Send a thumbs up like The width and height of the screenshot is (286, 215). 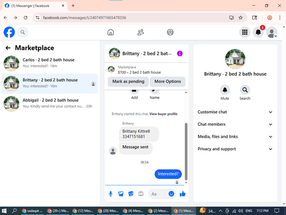182,194
